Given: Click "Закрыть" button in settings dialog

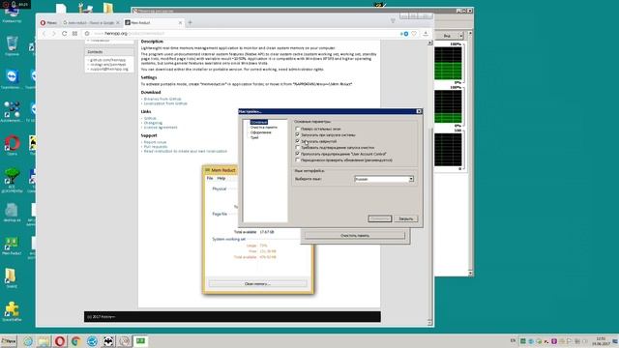Looking at the screenshot, I should click(406, 218).
